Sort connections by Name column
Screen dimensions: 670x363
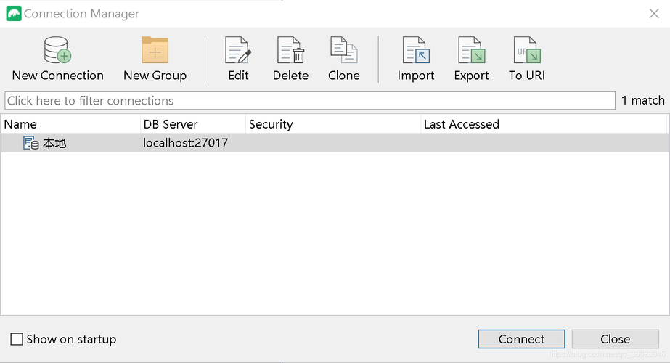[x=71, y=124]
